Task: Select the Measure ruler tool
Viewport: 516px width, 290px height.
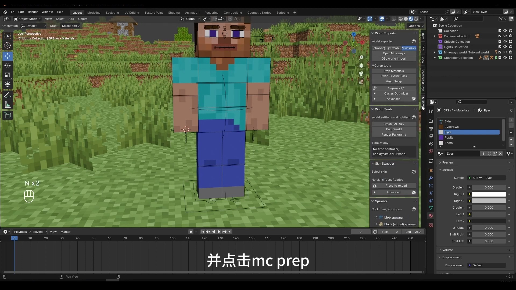Action: 8,105
